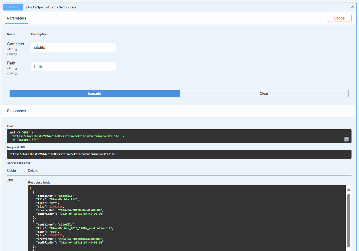Click the Responses section header
Viewport: 359px width, 251px height.
click(x=16, y=111)
